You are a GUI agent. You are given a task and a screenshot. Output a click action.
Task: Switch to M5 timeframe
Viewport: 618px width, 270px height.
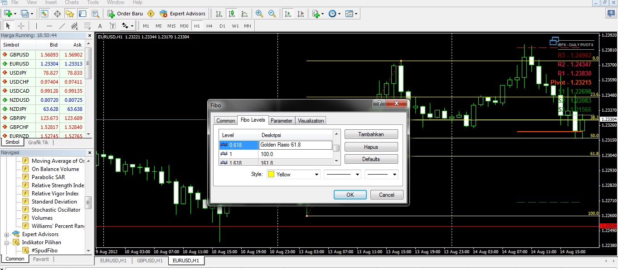tap(159, 26)
